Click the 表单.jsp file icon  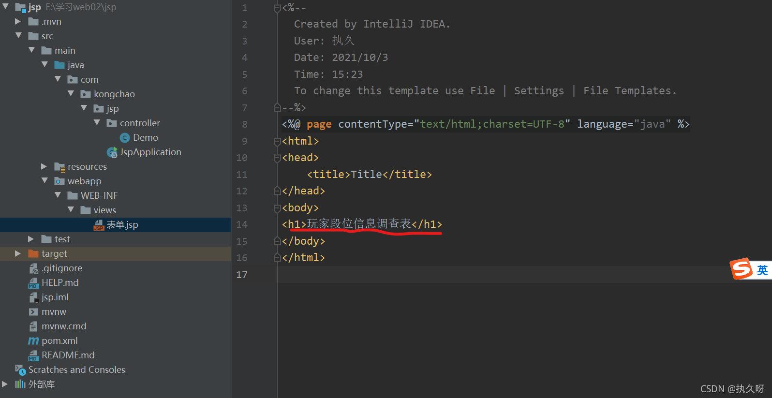point(99,225)
